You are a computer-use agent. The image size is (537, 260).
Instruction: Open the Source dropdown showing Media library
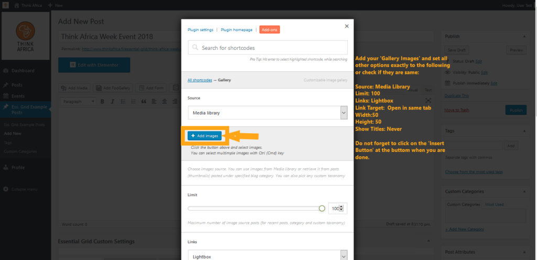(267, 113)
